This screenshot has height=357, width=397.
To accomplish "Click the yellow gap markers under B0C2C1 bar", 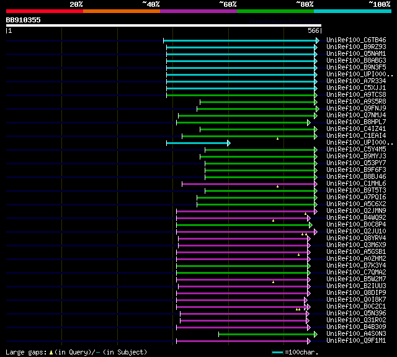I will (x=298, y=309).
